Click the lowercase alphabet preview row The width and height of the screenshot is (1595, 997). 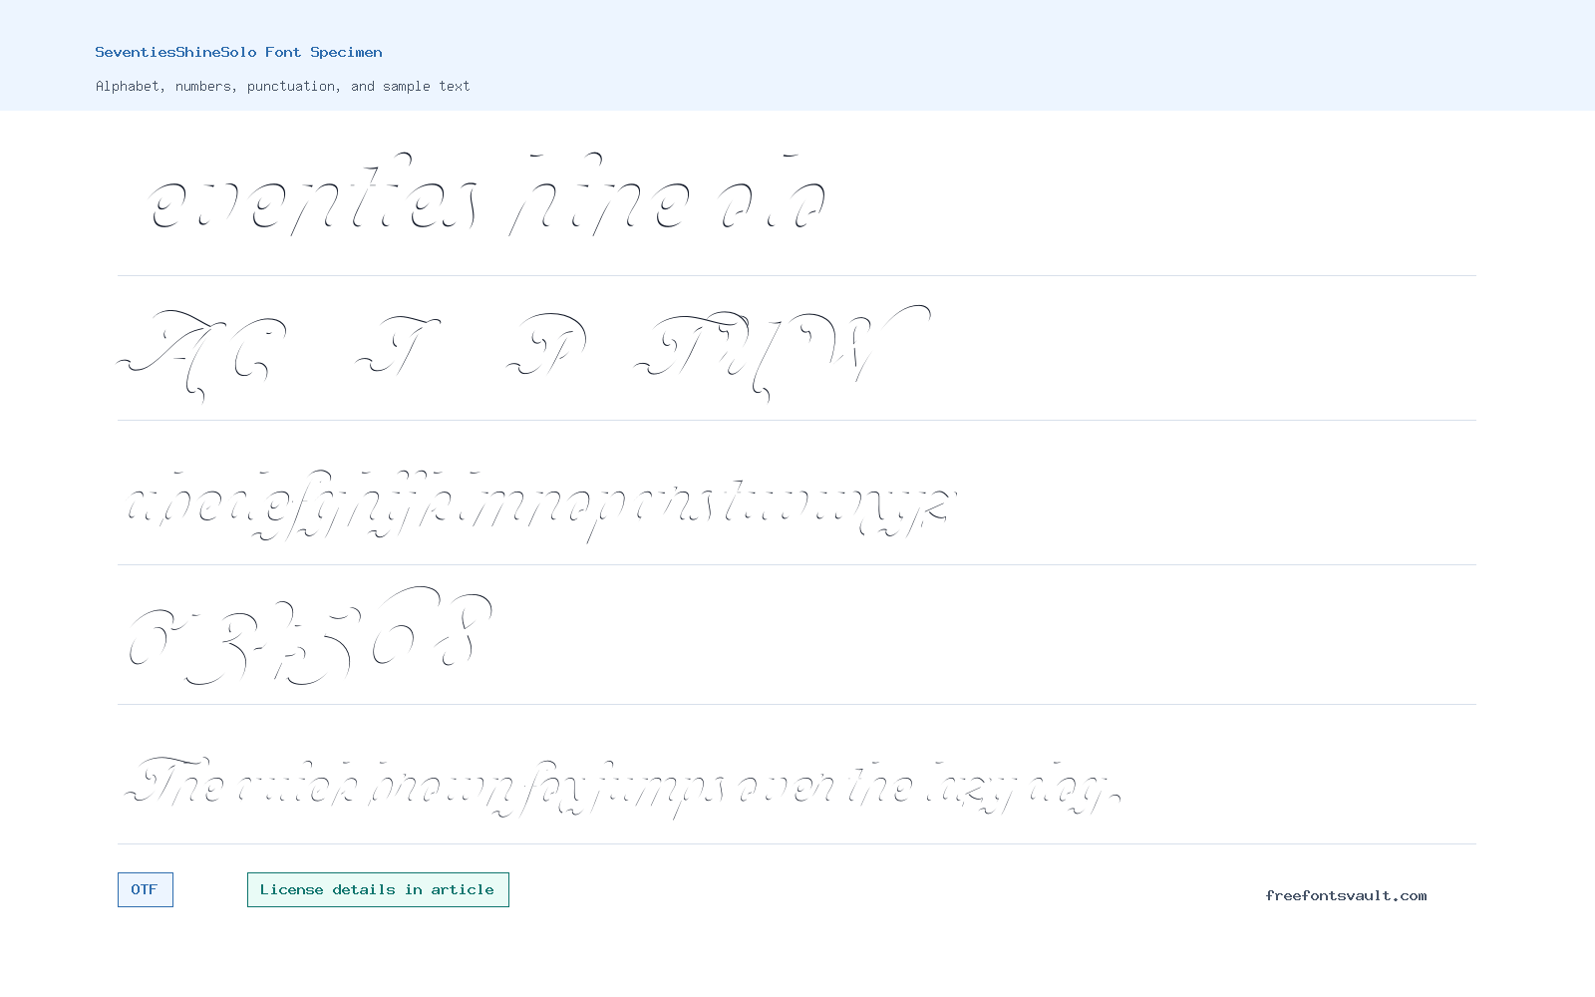[542, 506]
